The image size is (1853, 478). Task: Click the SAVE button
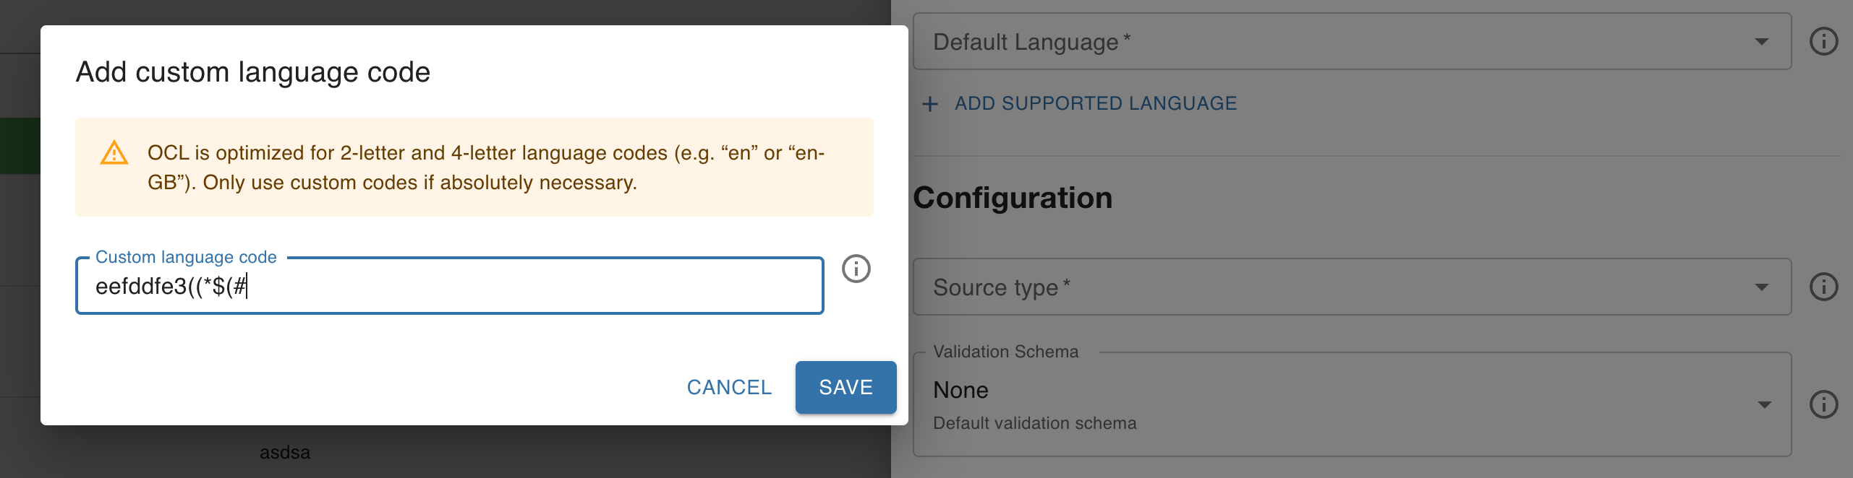click(x=845, y=387)
